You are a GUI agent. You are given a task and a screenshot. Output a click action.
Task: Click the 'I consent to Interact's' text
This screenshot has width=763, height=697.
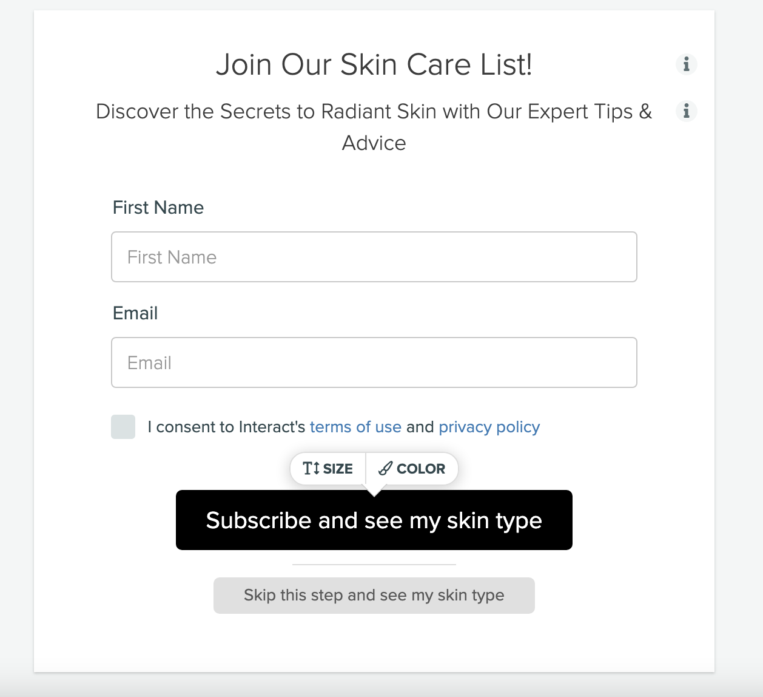[226, 427]
